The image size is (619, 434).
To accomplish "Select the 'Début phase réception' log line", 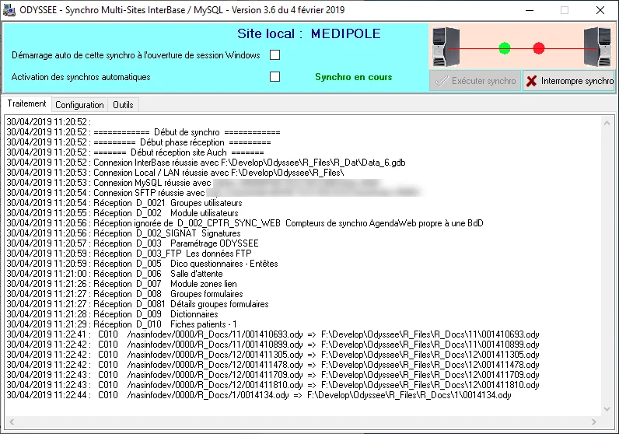I will 138,142.
